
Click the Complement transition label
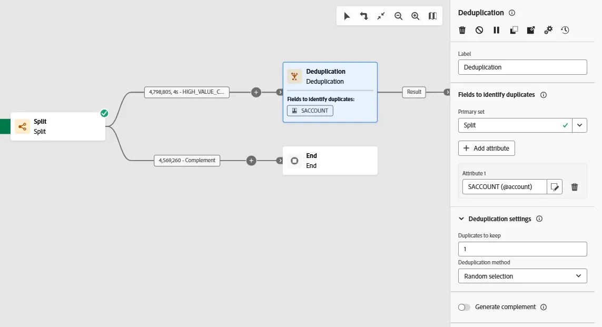coord(187,161)
